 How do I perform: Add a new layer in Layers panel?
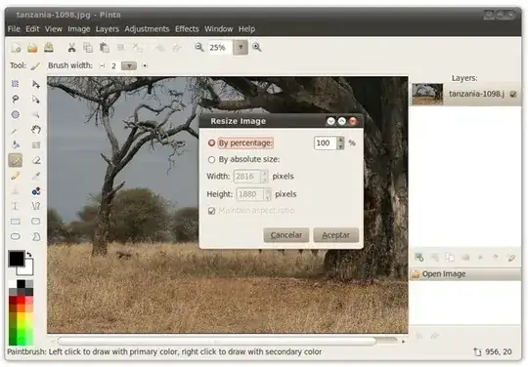[419, 258]
